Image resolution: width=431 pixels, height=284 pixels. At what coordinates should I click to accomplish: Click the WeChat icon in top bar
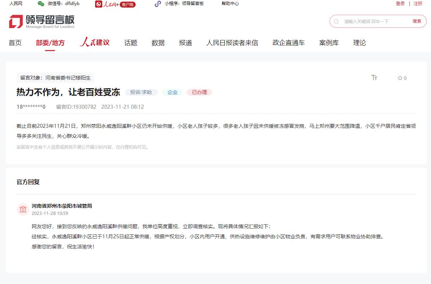41,4
